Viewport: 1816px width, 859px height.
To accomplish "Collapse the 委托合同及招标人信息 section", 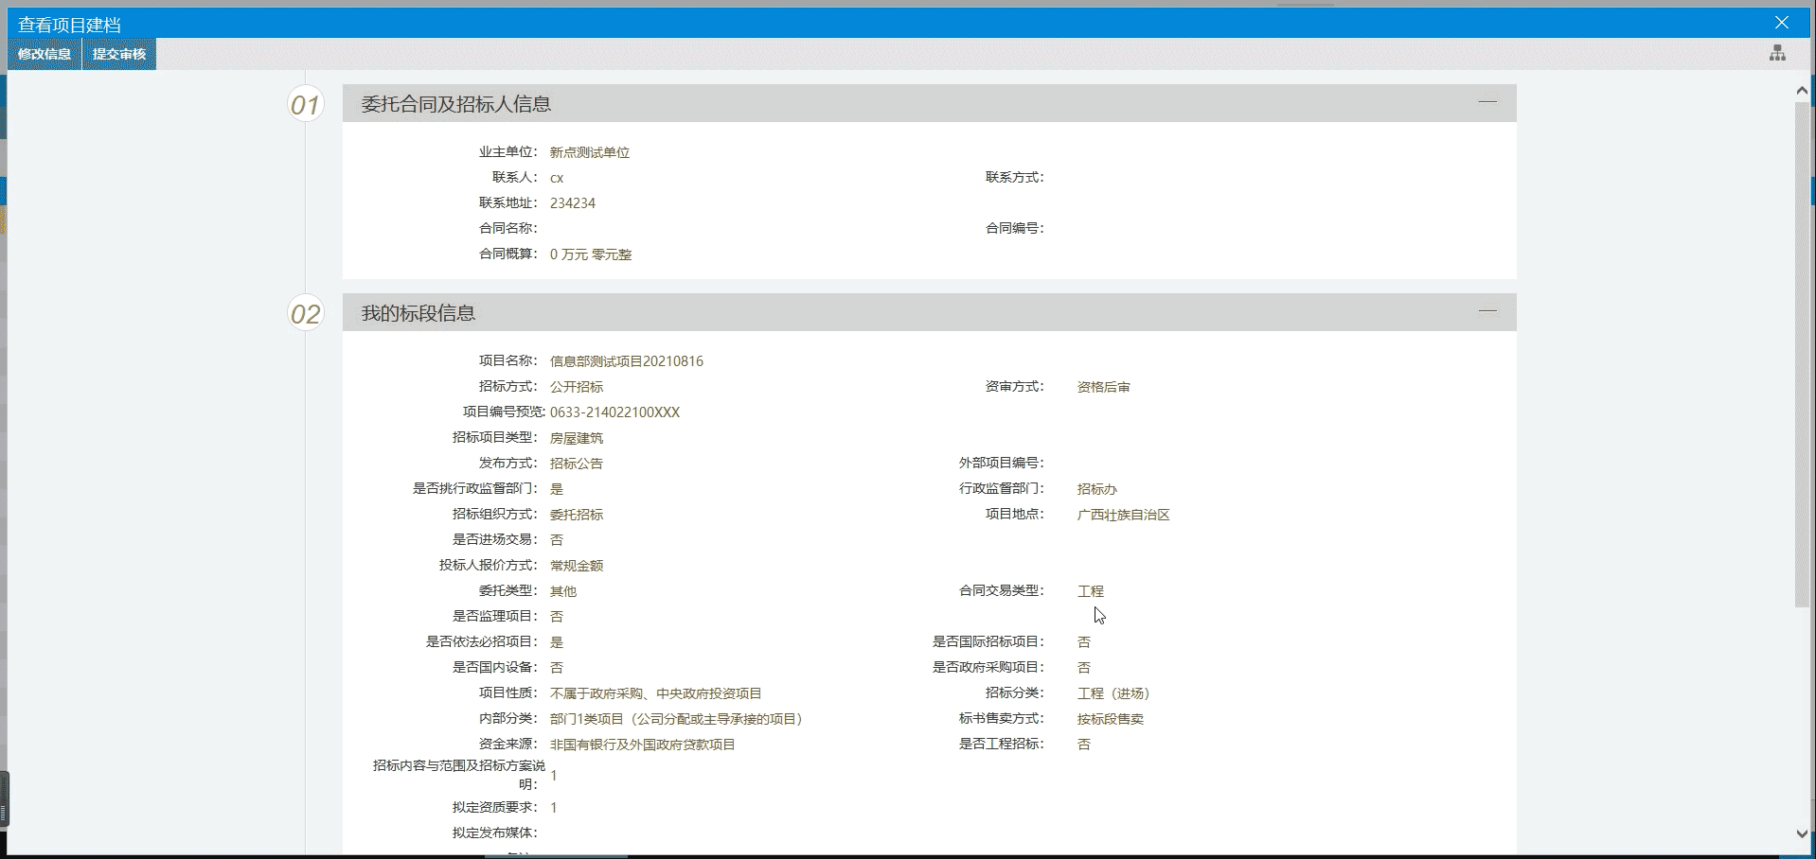I will tap(1487, 102).
